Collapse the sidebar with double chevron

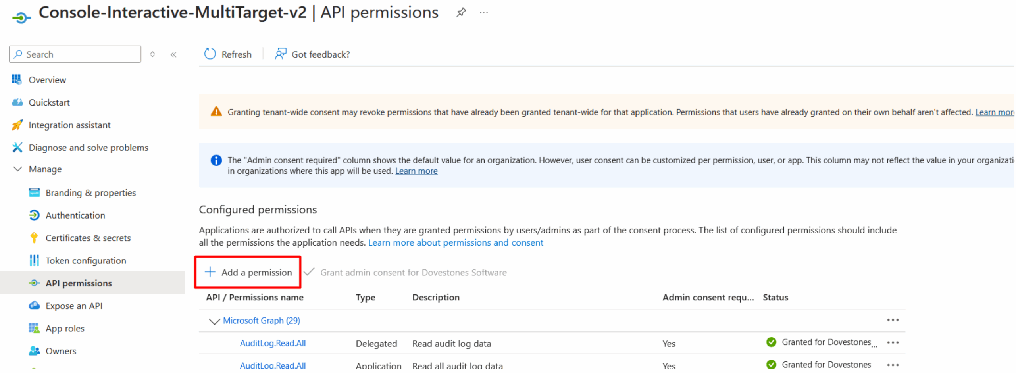(x=173, y=55)
